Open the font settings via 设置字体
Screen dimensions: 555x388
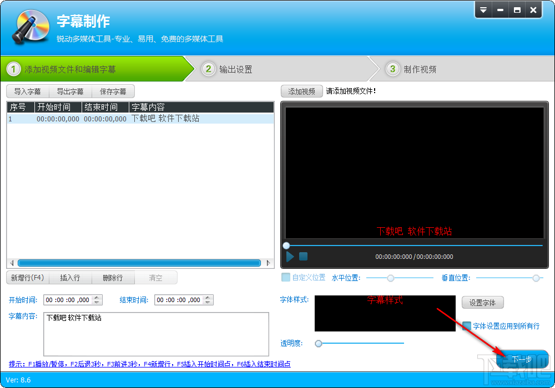point(482,302)
